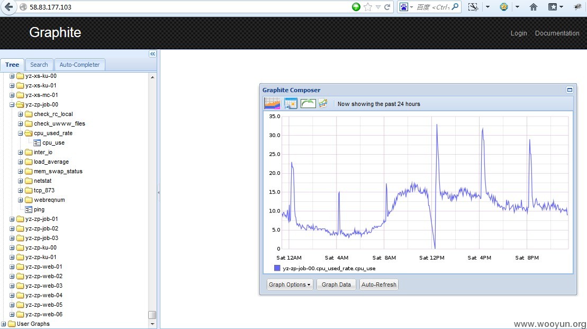587x329 pixels.
Task: Click the magnifier search icon
Action: click(x=455, y=7)
